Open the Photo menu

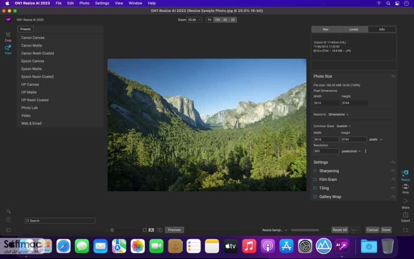click(x=84, y=3)
